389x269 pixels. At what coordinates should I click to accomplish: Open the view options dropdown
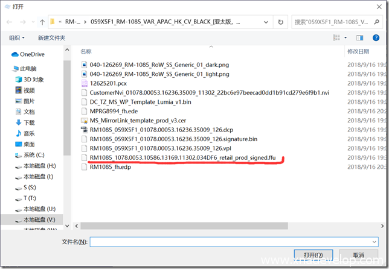pyautogui.click(x=346, y=37)
